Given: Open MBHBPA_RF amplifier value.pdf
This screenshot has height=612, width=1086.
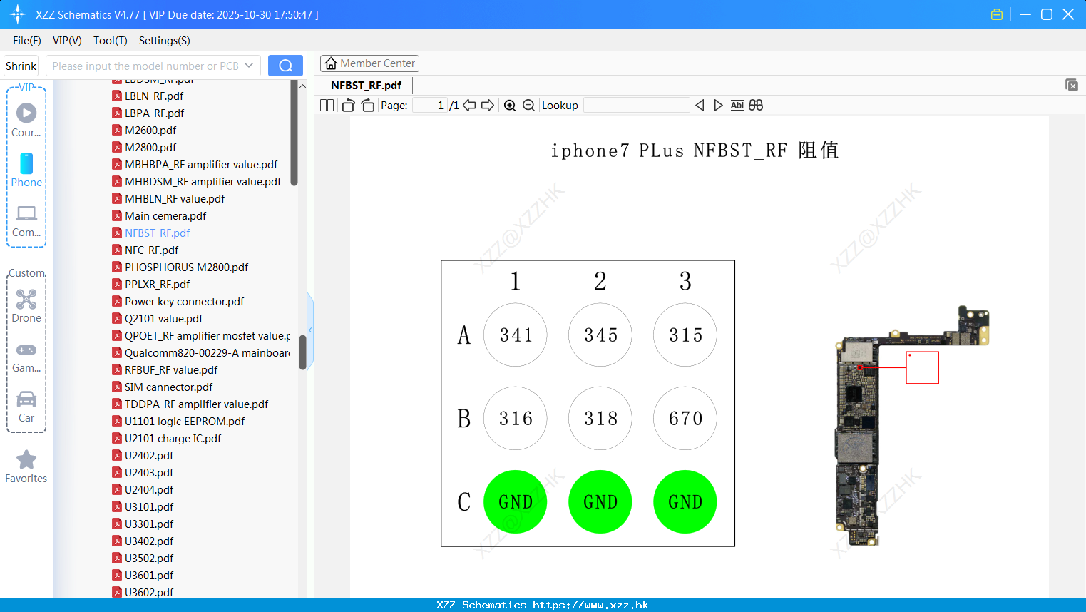Looking at the screenshot, I should 201,164.
